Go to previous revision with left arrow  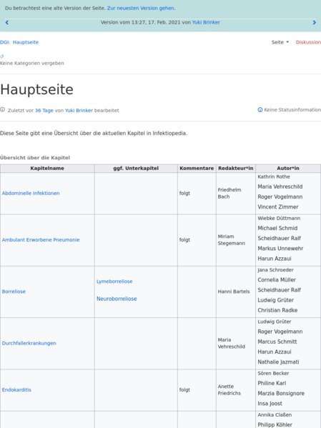coord(7,22)
